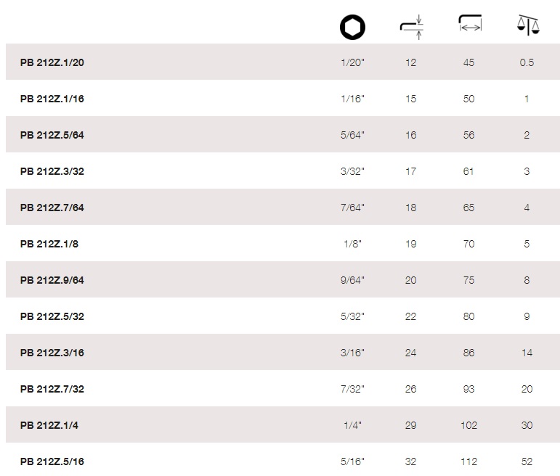Screen dimensions: 560x476
Task: Click the hexagon socket size icon
Action: 352,27
